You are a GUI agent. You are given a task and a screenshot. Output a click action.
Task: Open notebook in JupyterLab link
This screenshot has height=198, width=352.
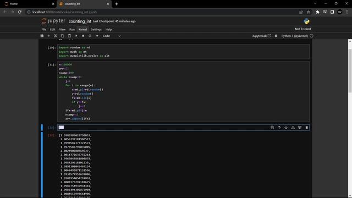(261, 36)
